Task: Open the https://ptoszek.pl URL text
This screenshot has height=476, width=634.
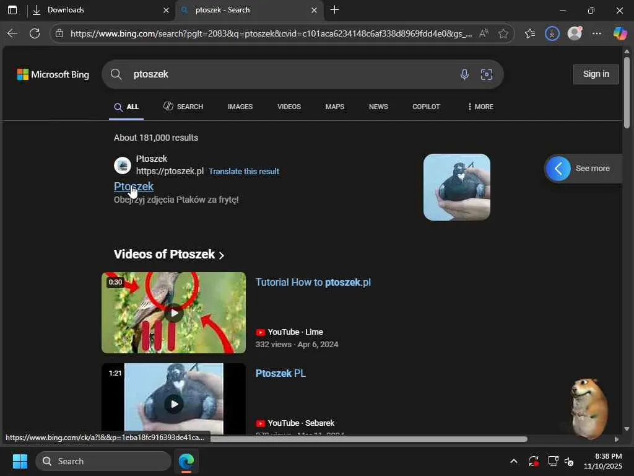Action: [x=170, y=171]
